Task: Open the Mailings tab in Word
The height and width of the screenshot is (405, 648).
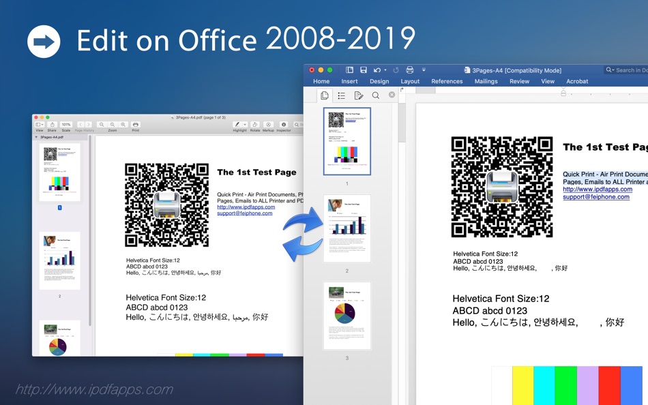Action: (486, 81)
